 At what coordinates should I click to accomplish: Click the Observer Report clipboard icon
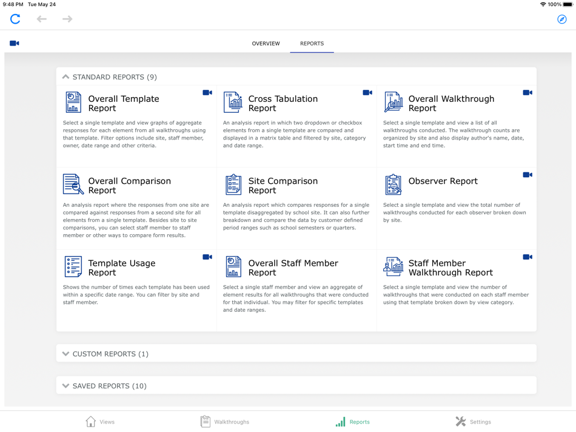click(x=393, y=184)
